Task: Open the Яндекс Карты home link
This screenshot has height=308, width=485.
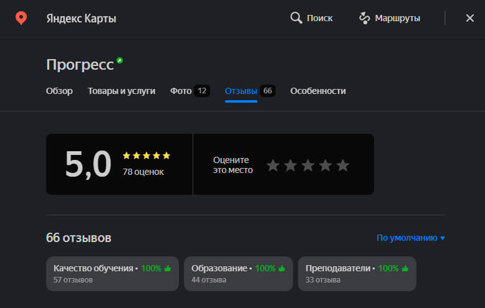Action: [x=81, y=19]
